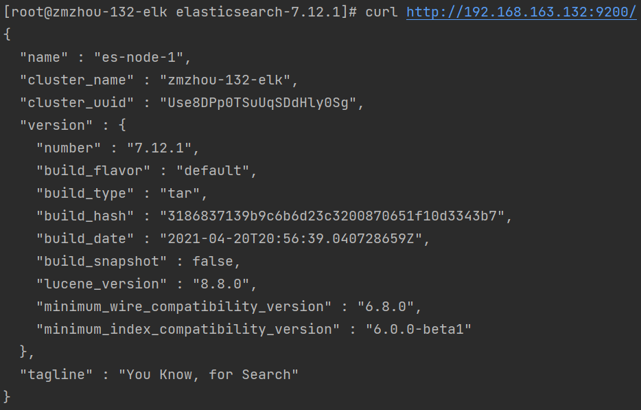
Task: Click the build_date timestamp value
Action: click(x=291, y=238)
